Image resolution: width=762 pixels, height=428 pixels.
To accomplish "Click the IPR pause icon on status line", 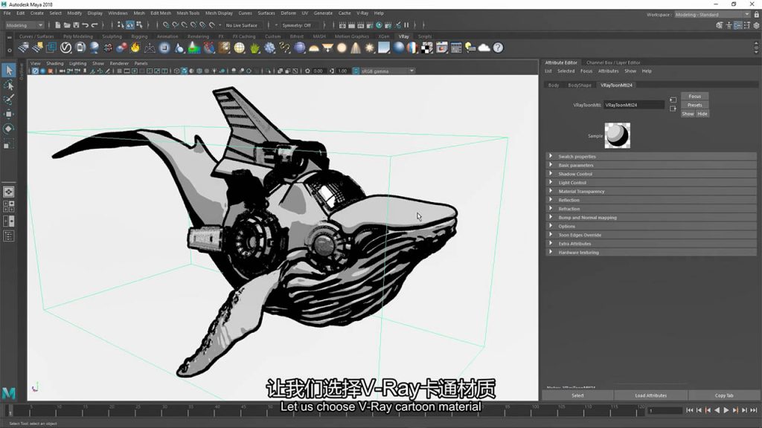I will click(407, 25).
